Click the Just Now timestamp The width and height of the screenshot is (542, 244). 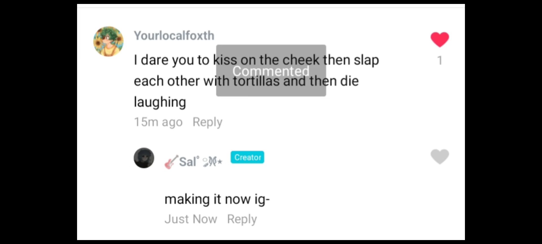coord(191,219)
